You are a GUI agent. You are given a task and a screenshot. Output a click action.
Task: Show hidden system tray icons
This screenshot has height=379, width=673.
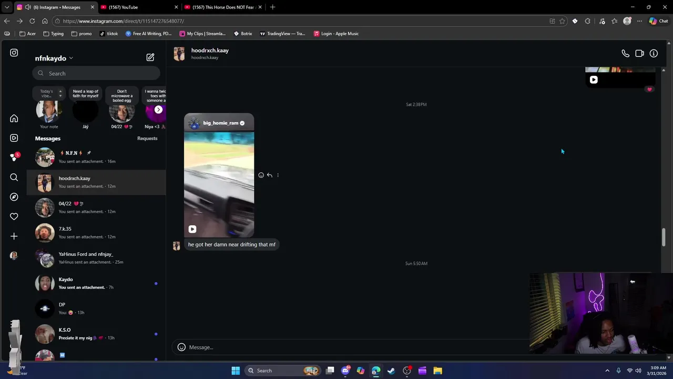point(607,371)
